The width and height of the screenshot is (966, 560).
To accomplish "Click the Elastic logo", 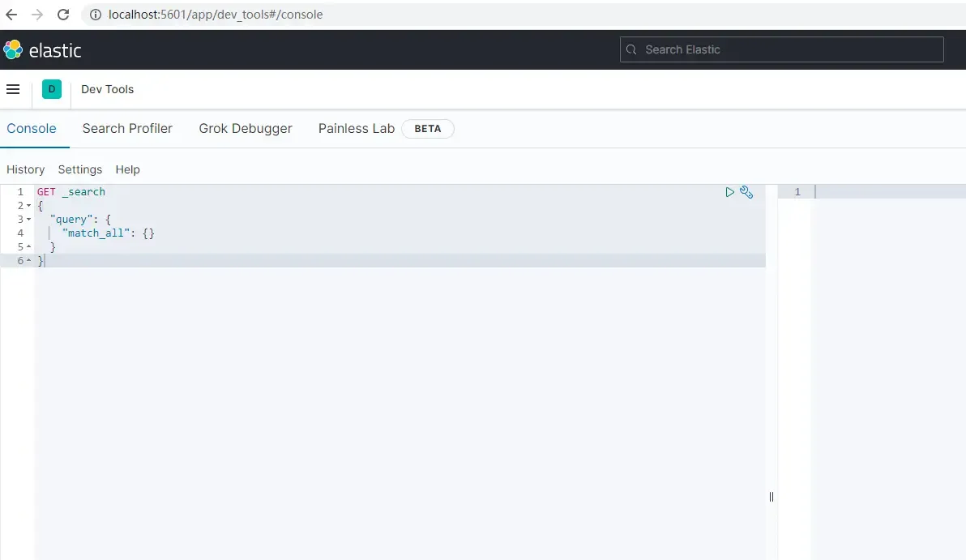I will tap(42, 50).
